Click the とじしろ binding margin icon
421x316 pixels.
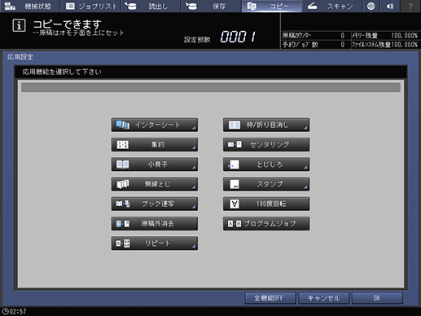(234, 165)
